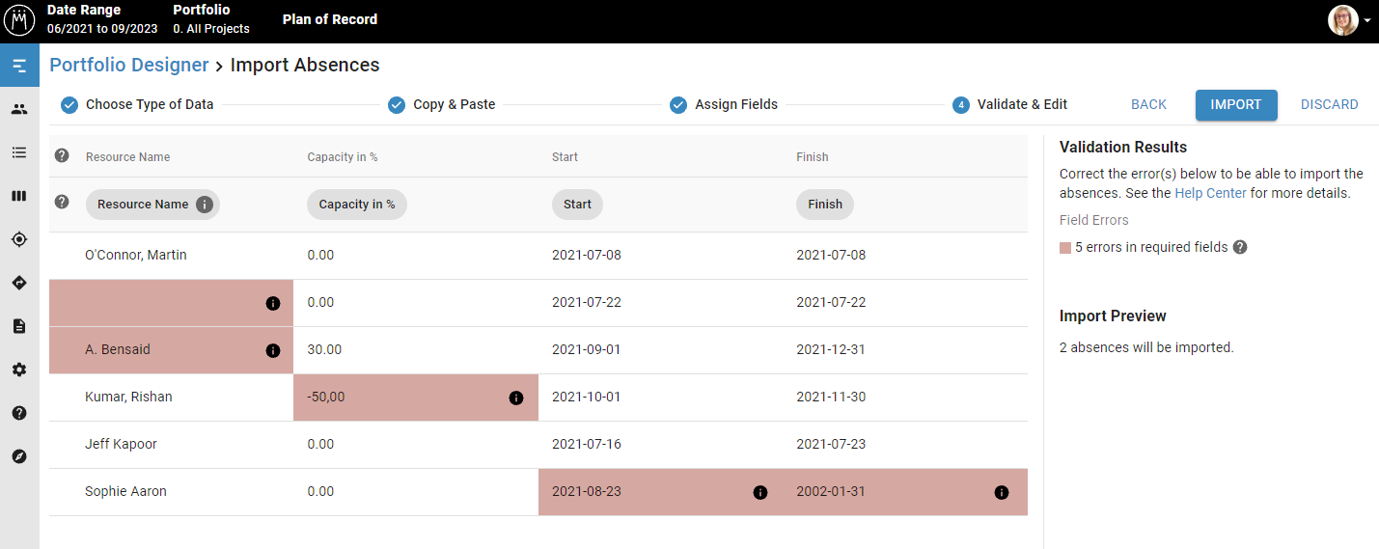The height and width of the screenshot is (549, 1379).
Task: Go to the Choose Type of Data step
Action: pos(137,104)
